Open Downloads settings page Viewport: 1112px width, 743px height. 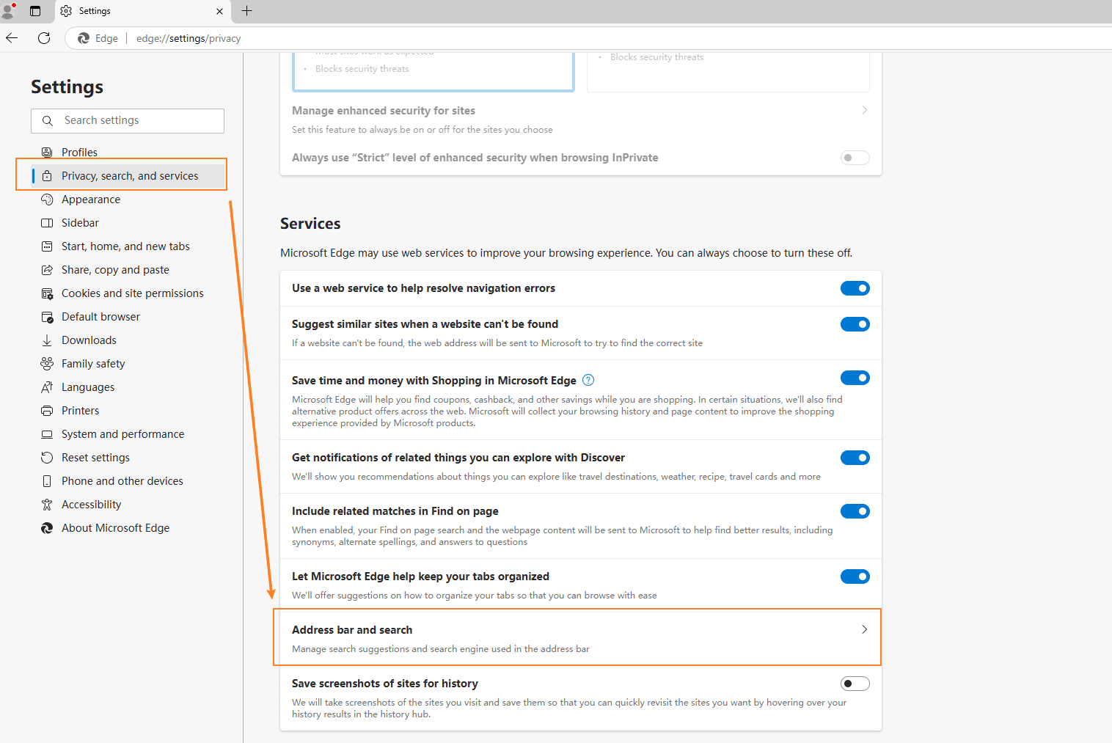[x=89, y=340]
